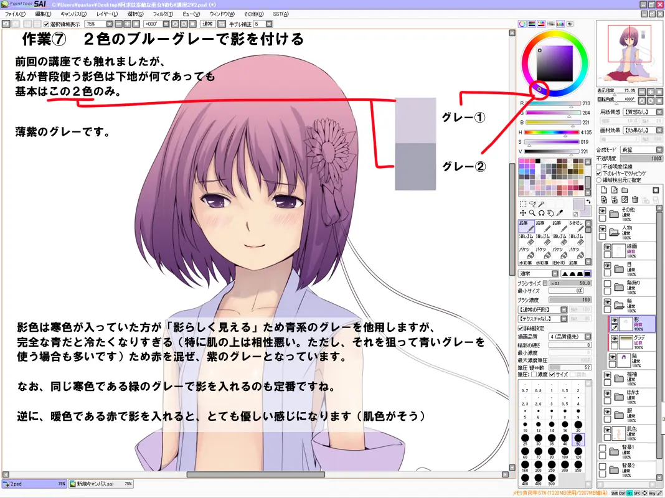Delete the selected layer with trash icon
The height and width of the screenshot is (498, 665).
click(635, 199)
